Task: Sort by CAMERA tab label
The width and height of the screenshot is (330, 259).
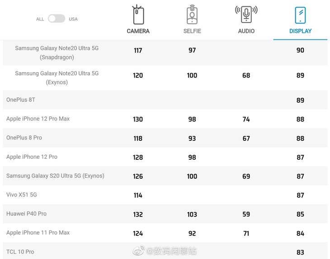Action: pyautogui.click(x=138, y=31)
